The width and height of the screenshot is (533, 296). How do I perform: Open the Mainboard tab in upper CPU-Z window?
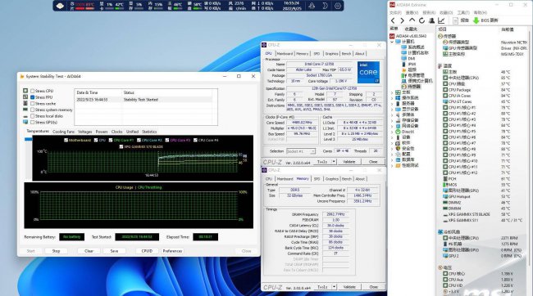pos(285,54)
